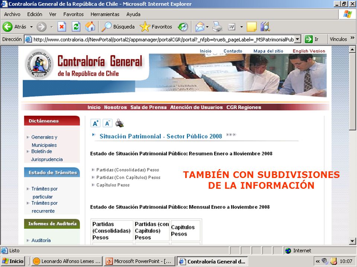Click the Dictámenes sidebar header
The width and height of the screenshot is (357, 267).
(x=52, y=121)
